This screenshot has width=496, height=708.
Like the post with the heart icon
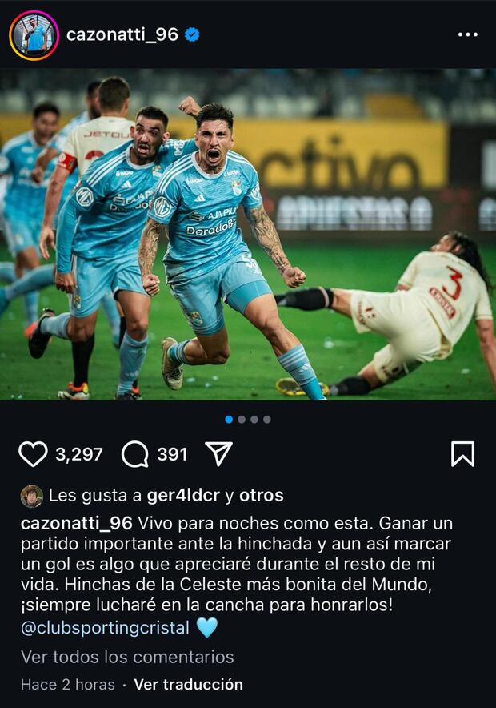[33, 454]
